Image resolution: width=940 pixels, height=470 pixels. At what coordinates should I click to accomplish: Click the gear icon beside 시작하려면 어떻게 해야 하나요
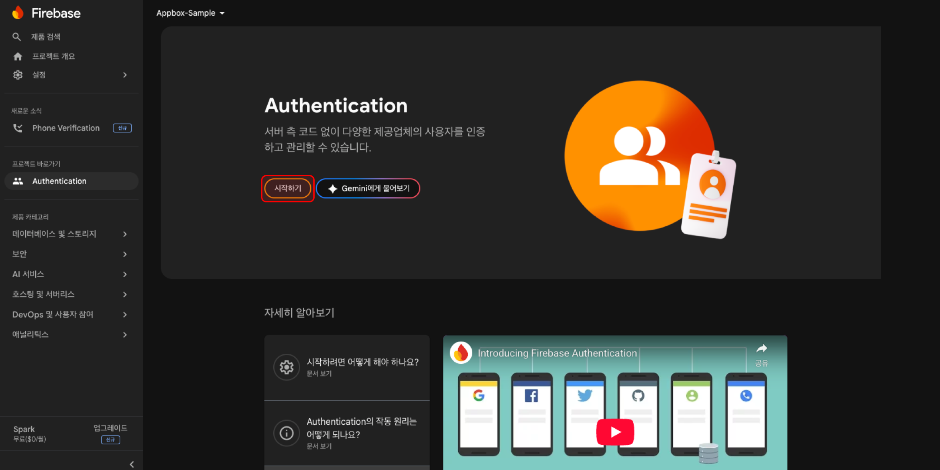click(286, 367)
